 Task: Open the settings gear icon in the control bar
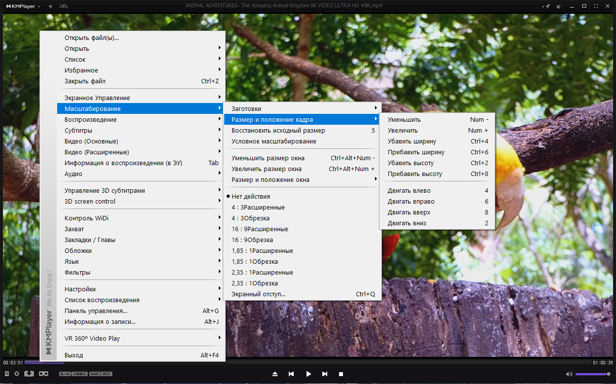[17, 374]
